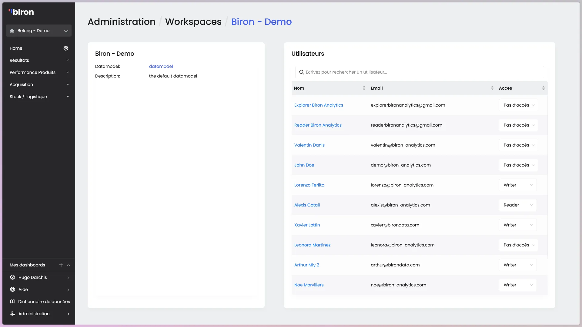The width and height of the screenshot is (582, 327).
Task: Open the John Doe user link
Action: [x=304, y=165]
